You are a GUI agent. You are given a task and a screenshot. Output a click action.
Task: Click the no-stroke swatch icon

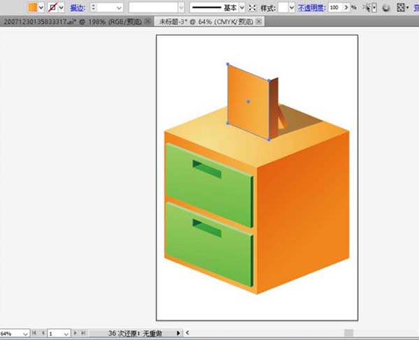coord(52,8)
